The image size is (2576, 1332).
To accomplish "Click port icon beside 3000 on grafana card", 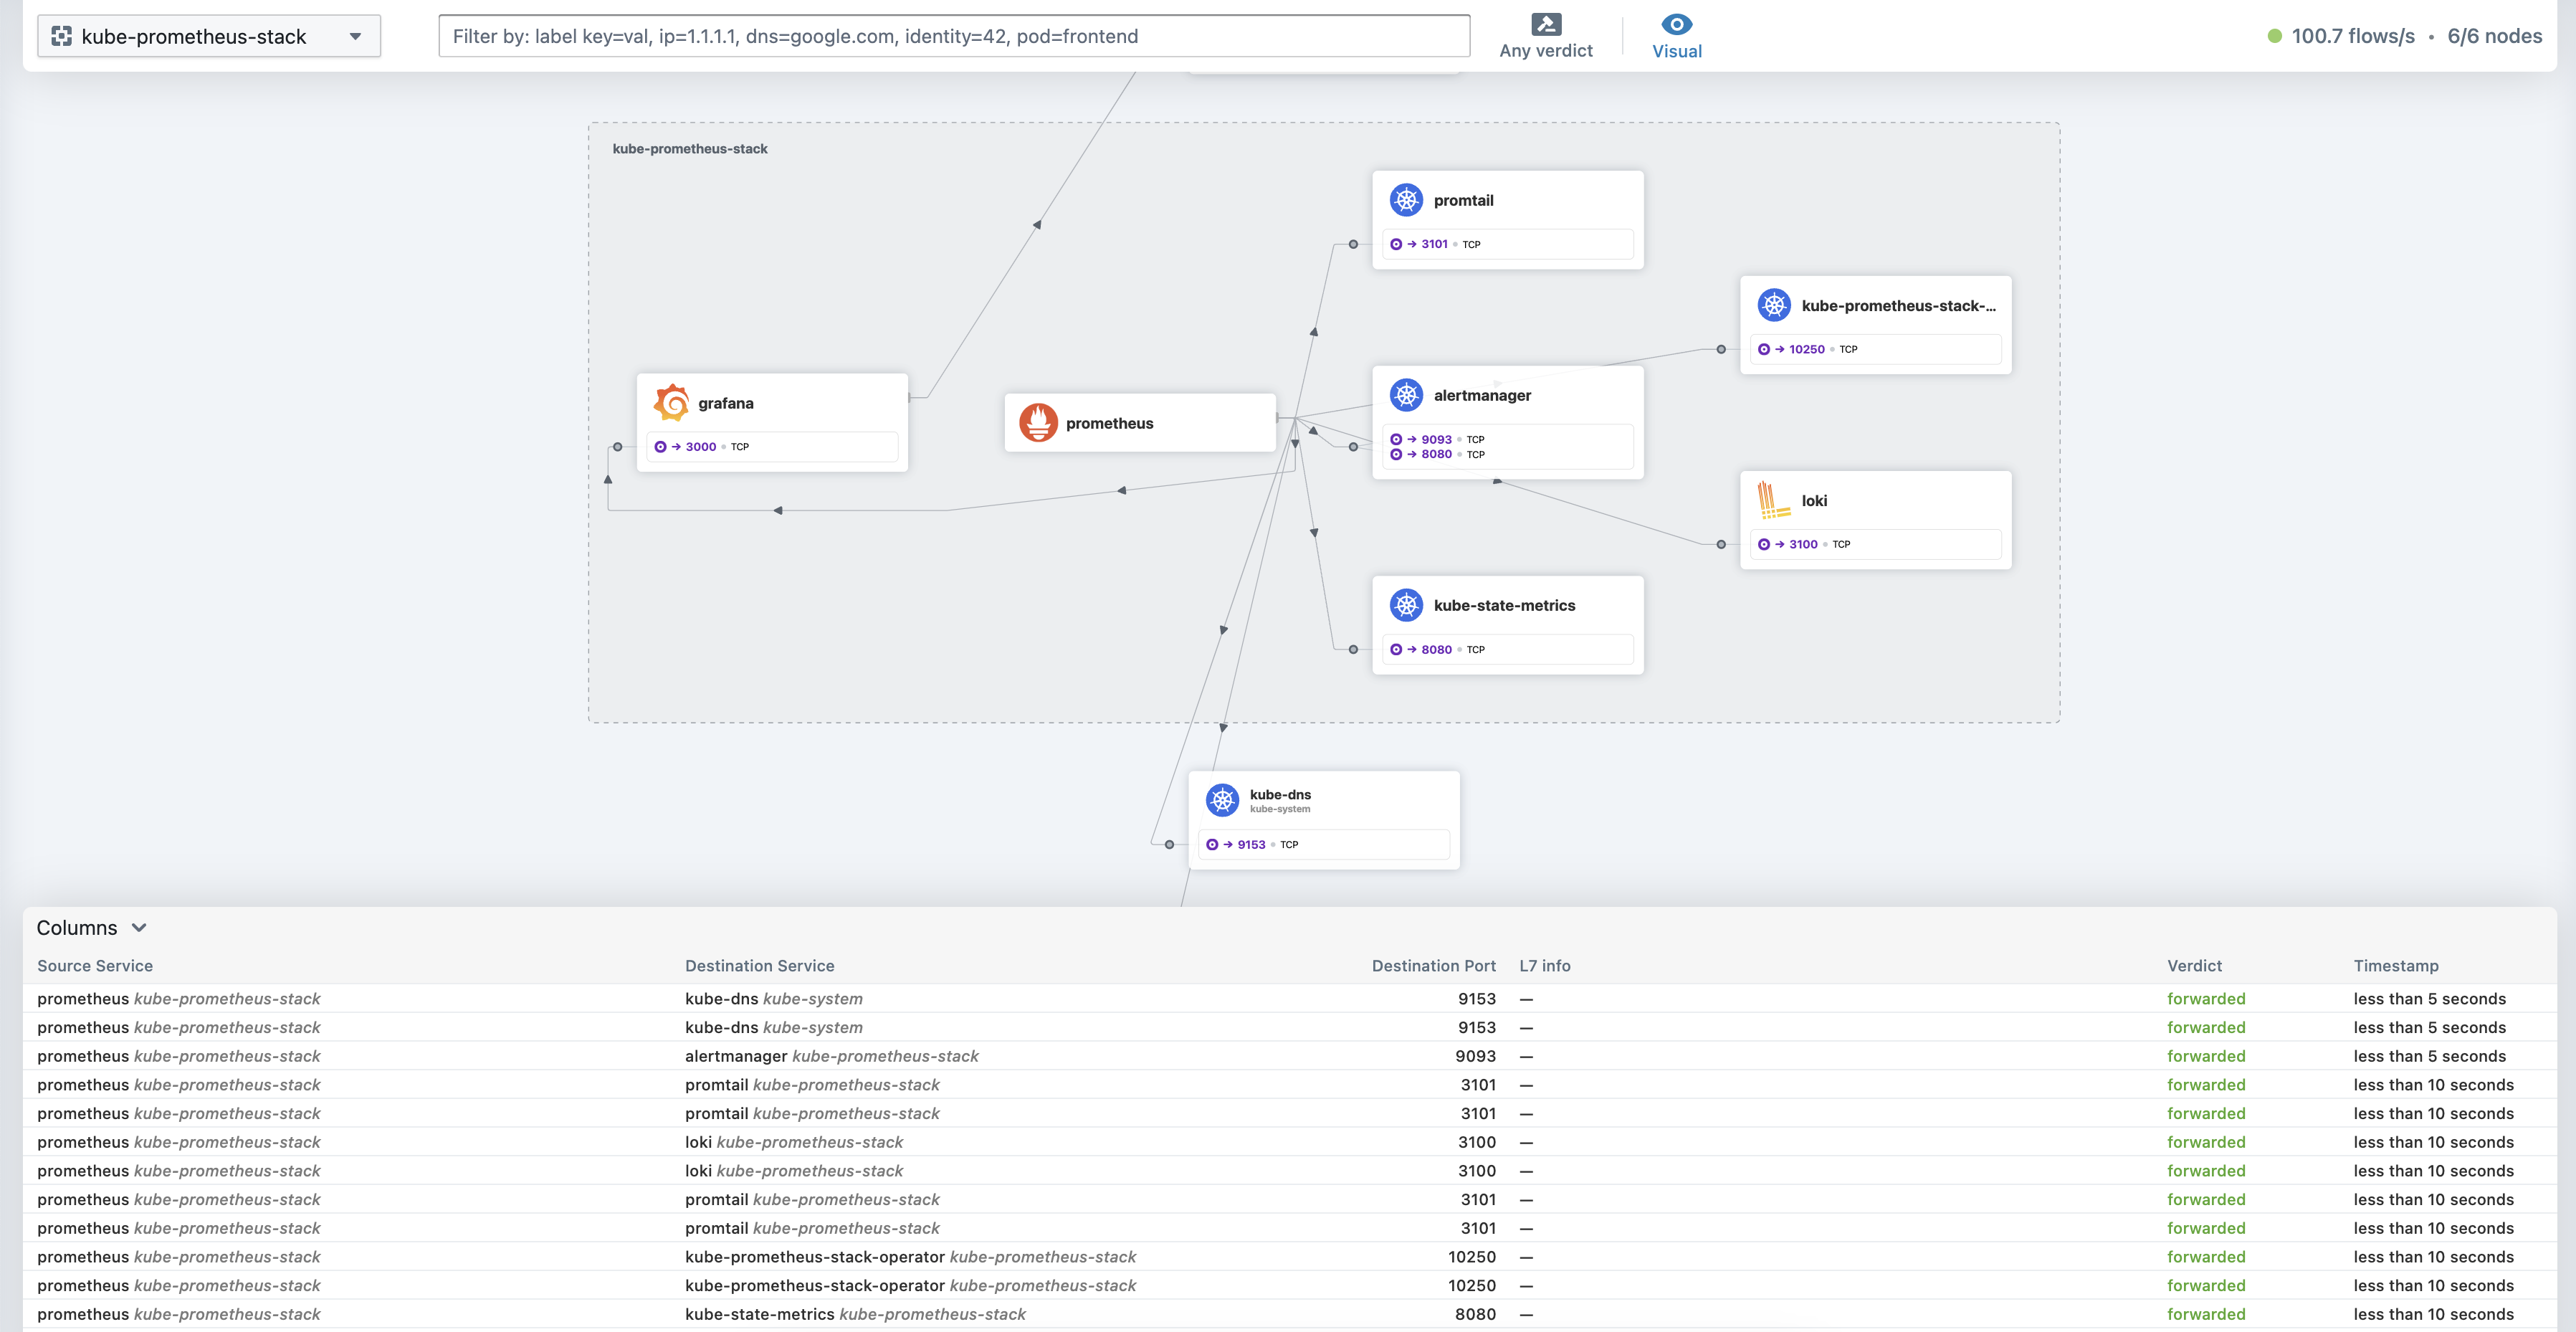I will [x=660, y=447].
